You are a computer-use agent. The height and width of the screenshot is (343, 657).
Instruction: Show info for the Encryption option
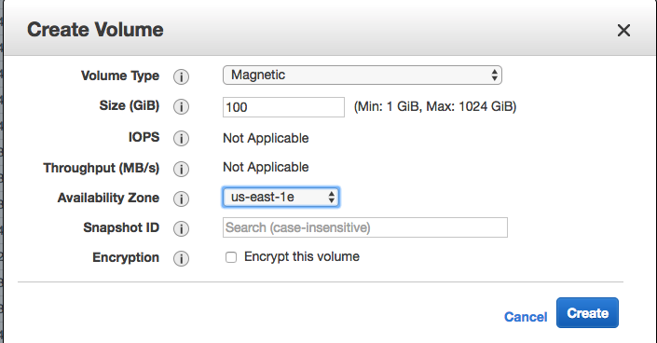181,258
